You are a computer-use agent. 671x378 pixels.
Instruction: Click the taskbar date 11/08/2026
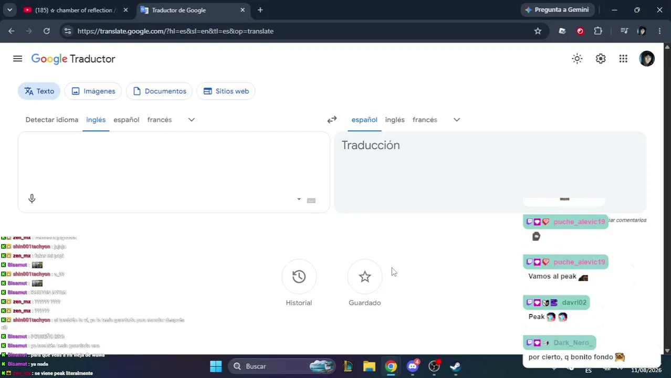point(646,370)
